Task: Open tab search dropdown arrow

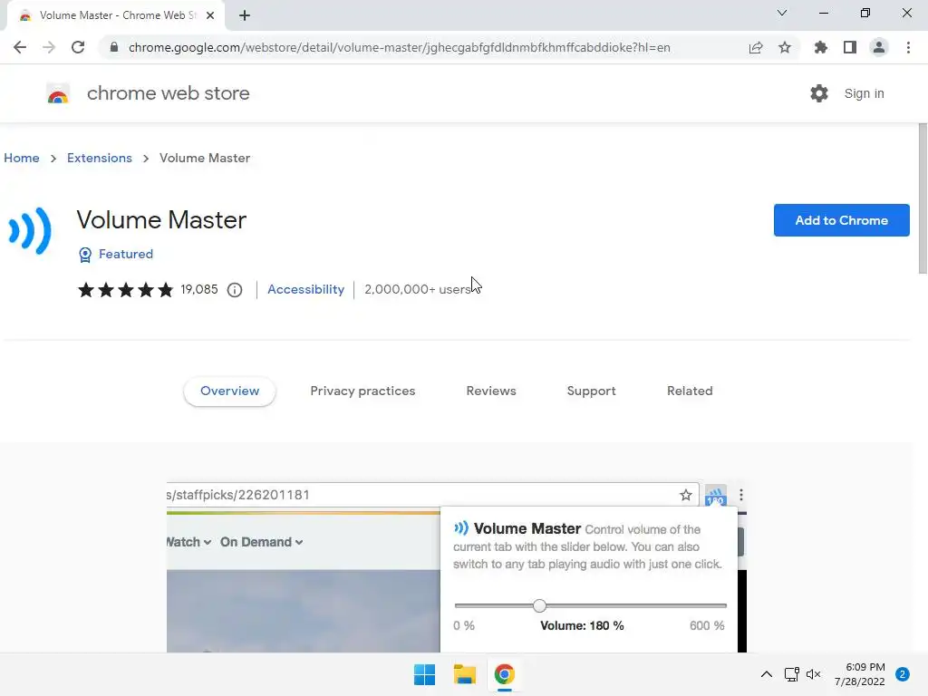Action: [782, 13]
